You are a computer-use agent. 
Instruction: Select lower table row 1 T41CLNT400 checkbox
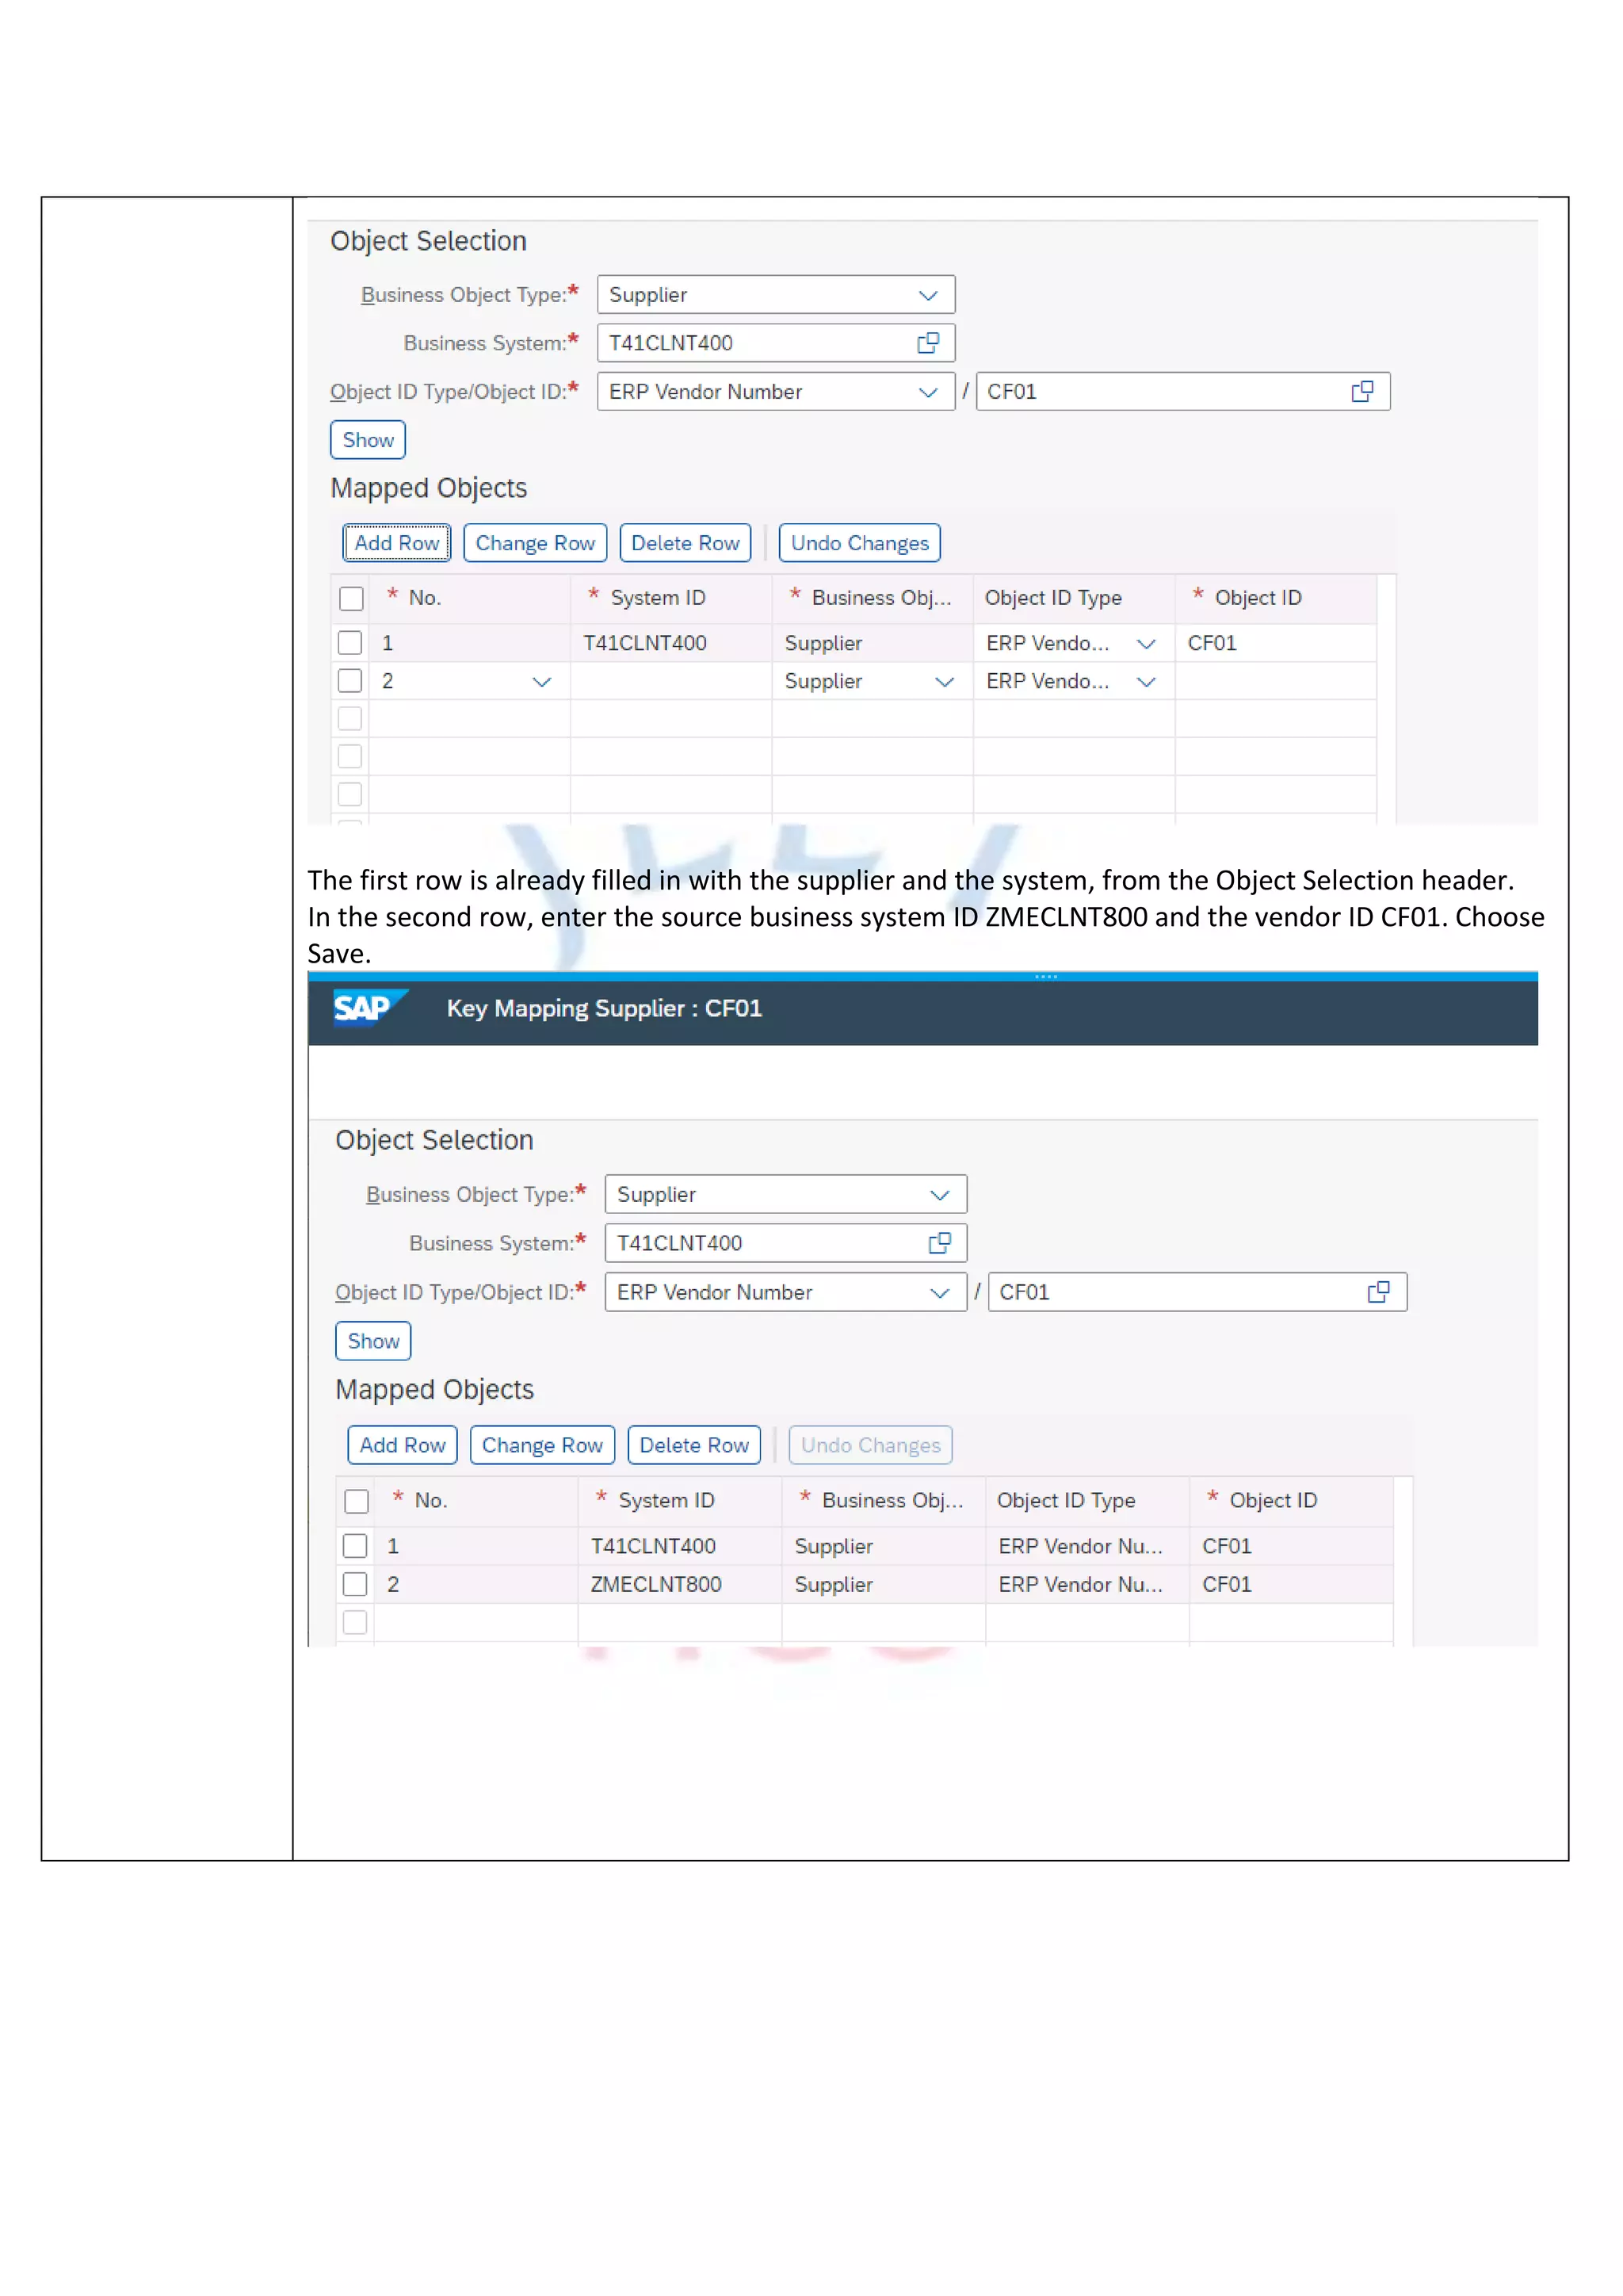(355, 1545)
